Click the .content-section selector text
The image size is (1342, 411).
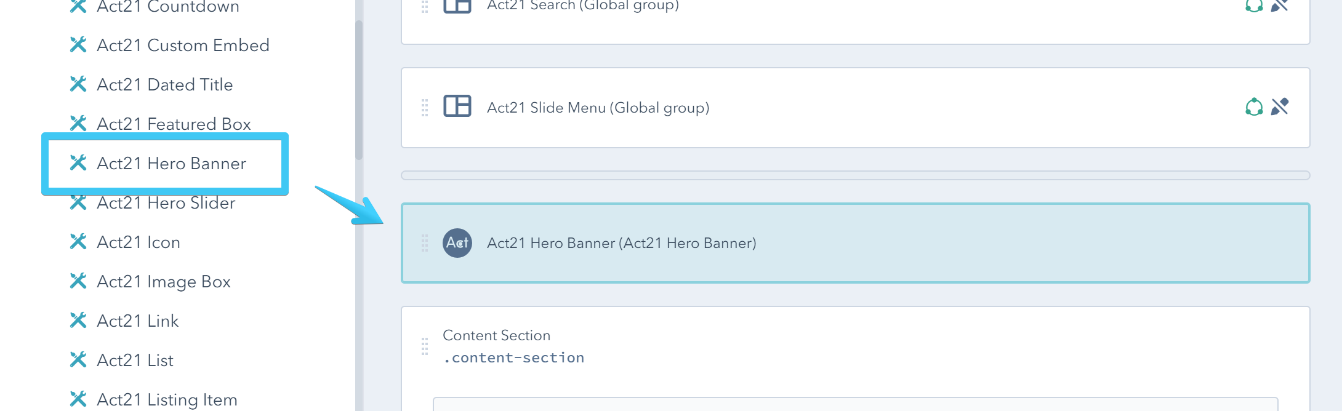click(x=514, y=357)
